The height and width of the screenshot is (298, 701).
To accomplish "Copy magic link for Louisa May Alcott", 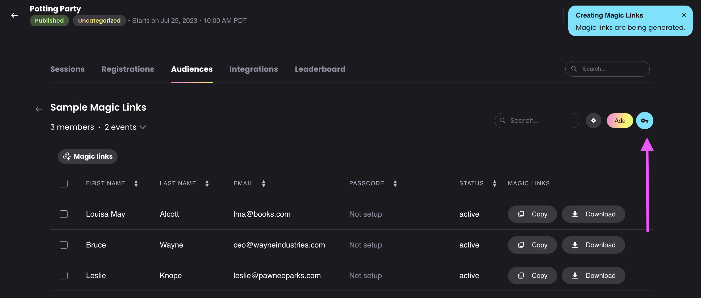I will click(x=532, y=214).
